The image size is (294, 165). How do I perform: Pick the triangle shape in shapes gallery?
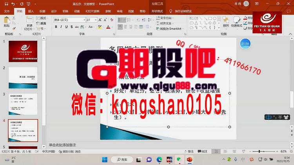pos(196,23)
